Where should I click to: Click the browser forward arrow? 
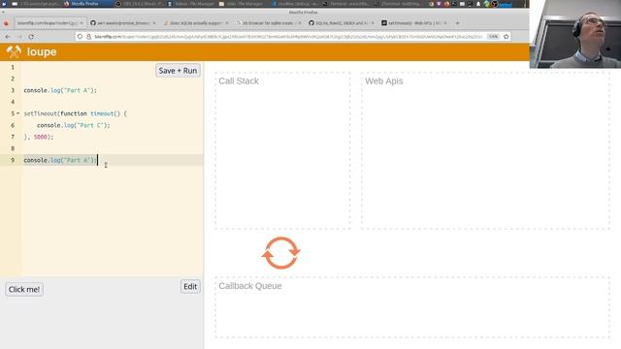[x=19, y=37]
